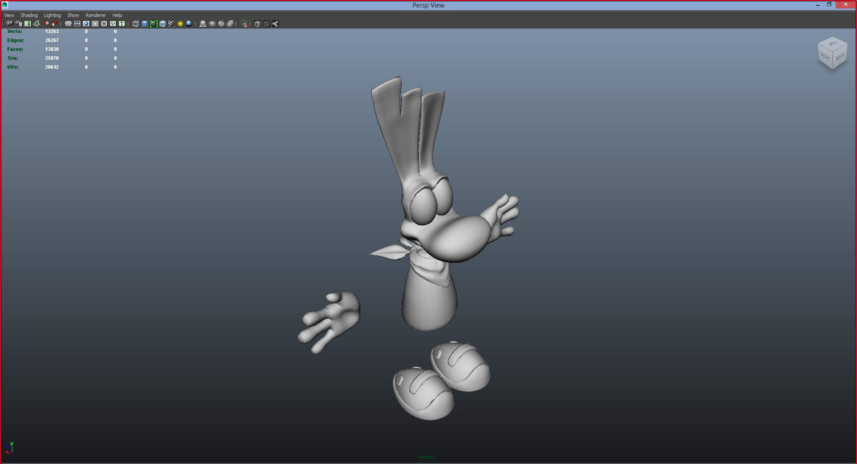Viewport: 857px width, 464px height.
Task: Click the Persp View window title
Action: [x=428, y=5]
